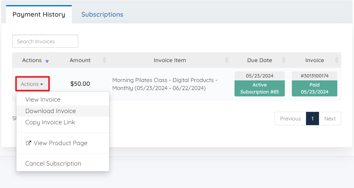Click external link icon beside View Product Page
The height and width of the screenshot is (188, 354).
click(29, 143)
